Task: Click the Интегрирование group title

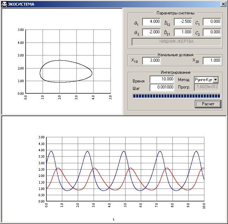Action: (x=176, y=72)
